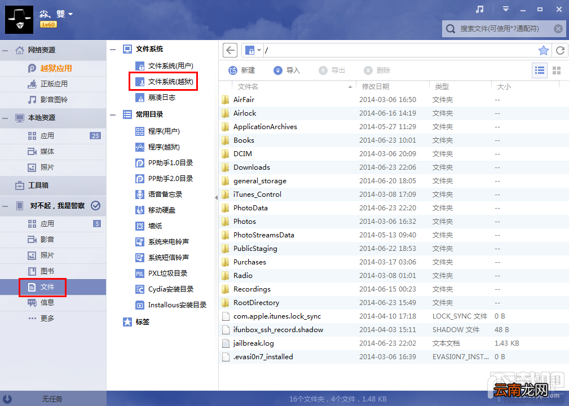Select 文件系统(越狱) entry

[164, 82]
